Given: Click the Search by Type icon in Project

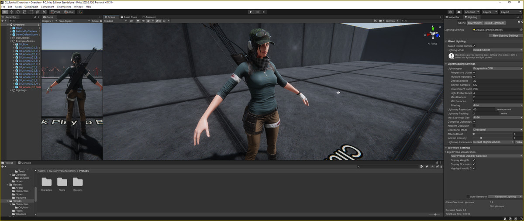Looking at the screenshot, I should (x=421, y=166).
